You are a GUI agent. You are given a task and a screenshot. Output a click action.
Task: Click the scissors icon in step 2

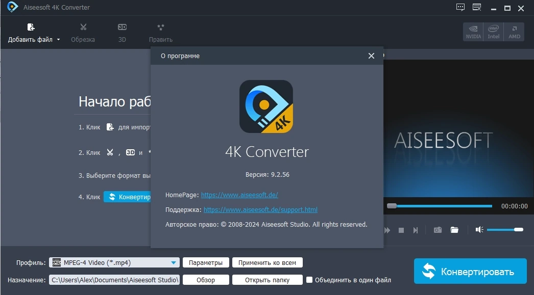pyautogui.click(x=110, y=152)
